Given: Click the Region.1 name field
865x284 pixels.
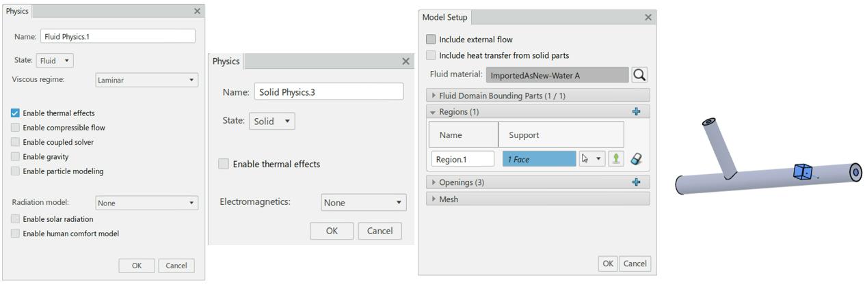Looking at the screenshot, I should (463, 159).
